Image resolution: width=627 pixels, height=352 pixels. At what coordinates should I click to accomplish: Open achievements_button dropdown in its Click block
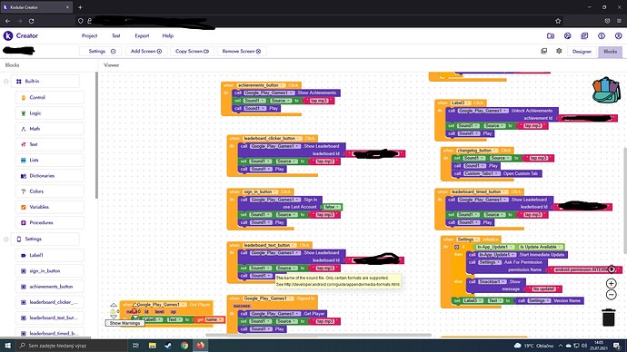point(262,85)
